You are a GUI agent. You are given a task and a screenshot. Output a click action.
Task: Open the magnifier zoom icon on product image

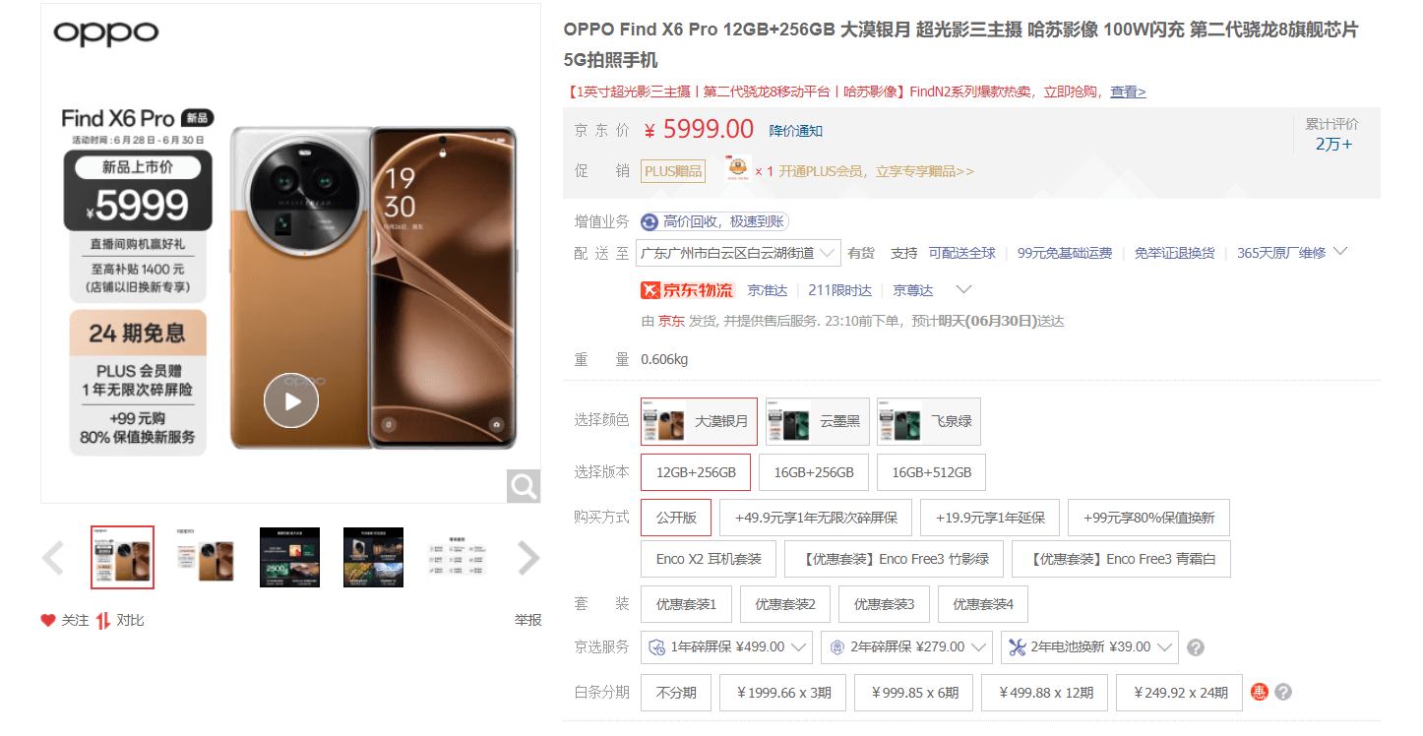[523, 485]
